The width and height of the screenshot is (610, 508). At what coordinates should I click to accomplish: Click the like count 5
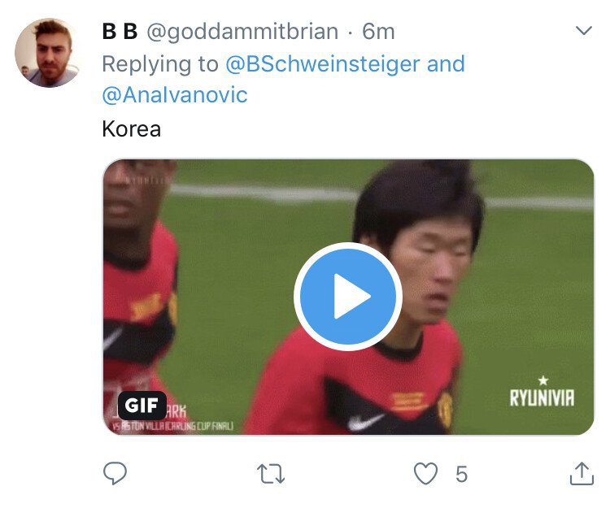pos(461,474)
